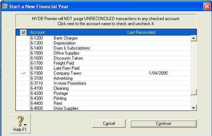Viewport: 212px width, 136px height.
Task: Click the Continue button
Action: pos(163,123)
